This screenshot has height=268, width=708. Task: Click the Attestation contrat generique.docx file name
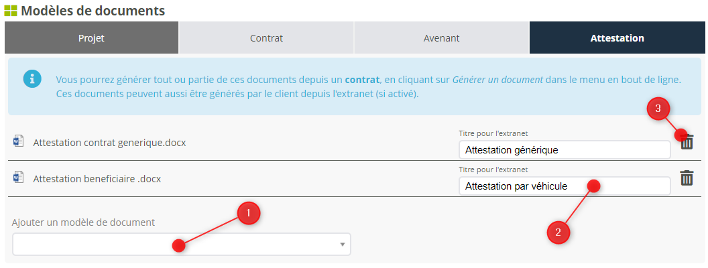109,143
